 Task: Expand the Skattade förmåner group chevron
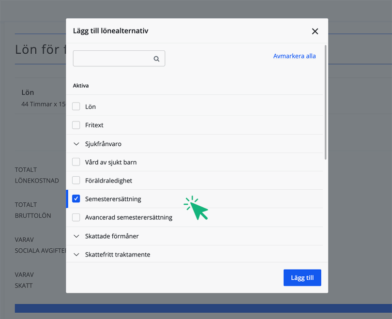click(76, 236)
